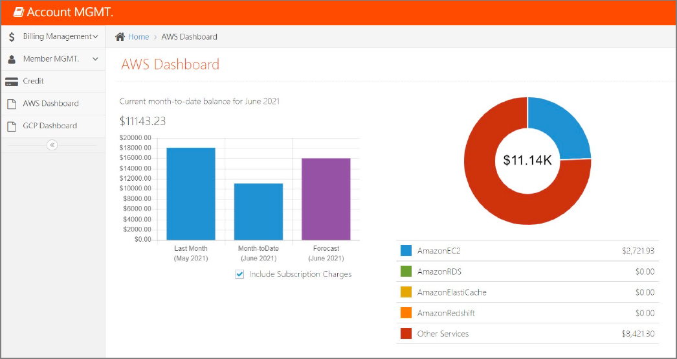Toggle Include Subscription Charges checkbox

(x=239, y=275)
